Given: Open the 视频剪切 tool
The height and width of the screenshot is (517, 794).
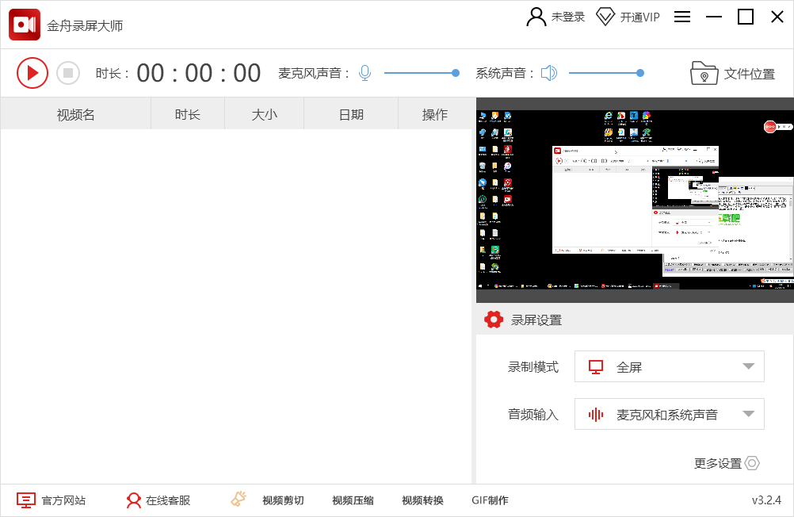Looking at the screenshot, I should pyautogui.click(x=283, y=501).
